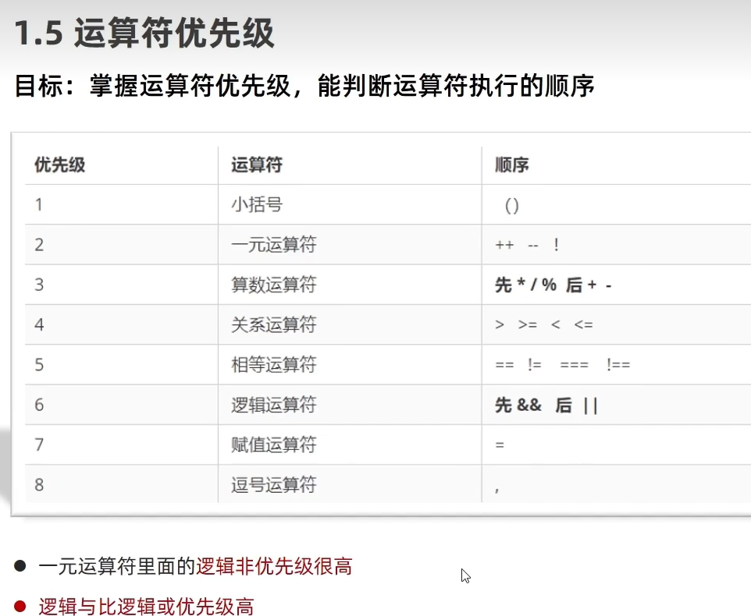The image size is (751, 616).
Task: Click the '( )' parentheses cell
Action: (x=511, y=206)
